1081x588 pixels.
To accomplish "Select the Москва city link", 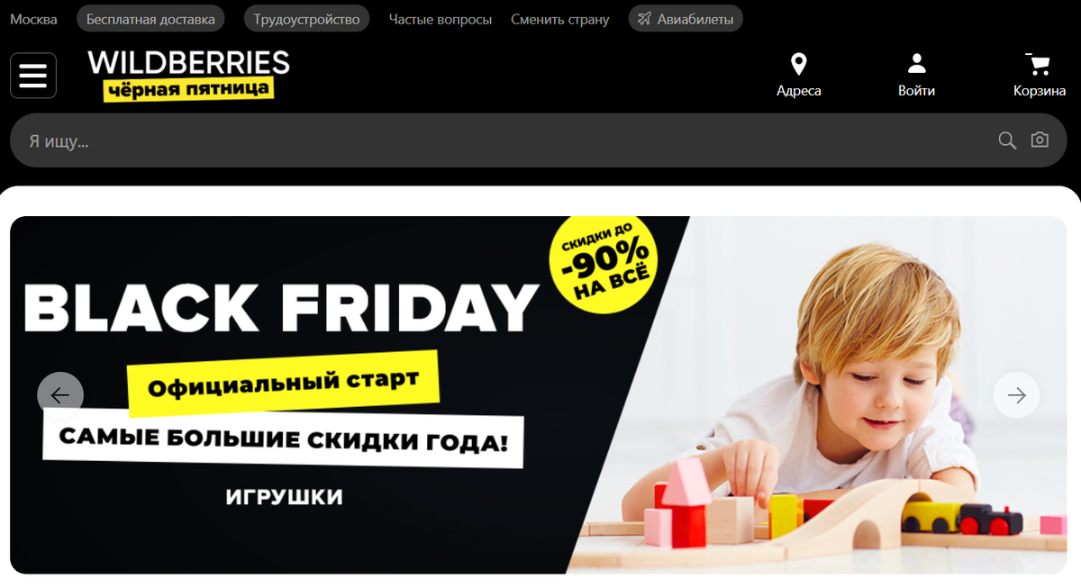I will [33, 19].
